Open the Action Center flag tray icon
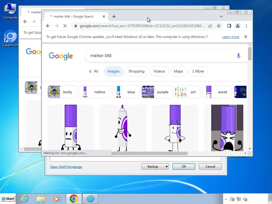This screenshot has height=204, width=272. pyautogui.click(x=232, y=199)
